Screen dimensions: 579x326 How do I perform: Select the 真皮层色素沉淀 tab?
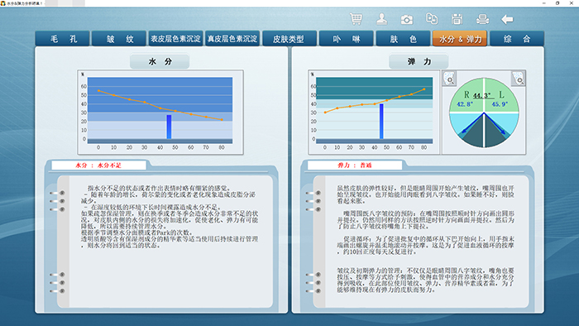tap(232, 38)
